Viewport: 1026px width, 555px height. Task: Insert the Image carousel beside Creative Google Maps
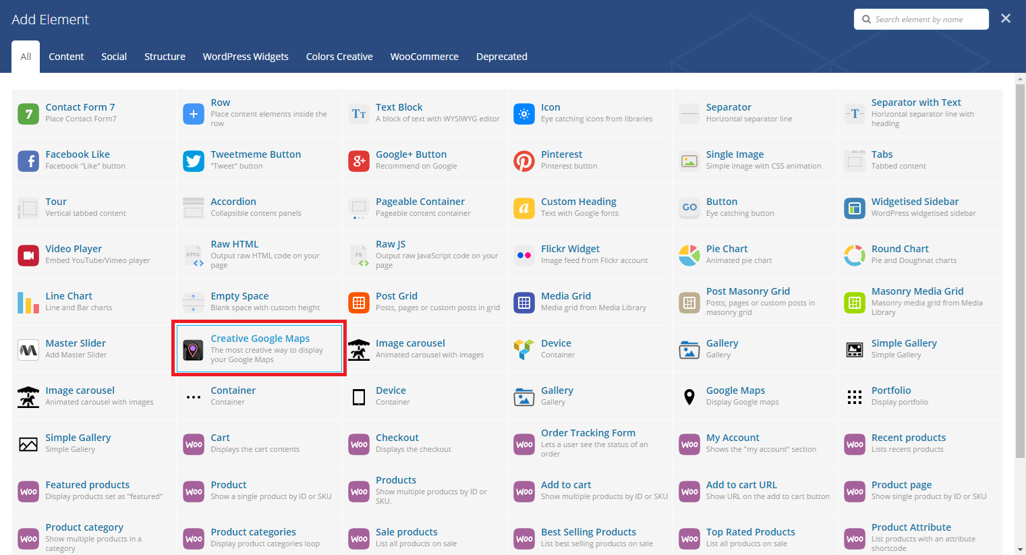pyautogui.click(x=424, y=349)
